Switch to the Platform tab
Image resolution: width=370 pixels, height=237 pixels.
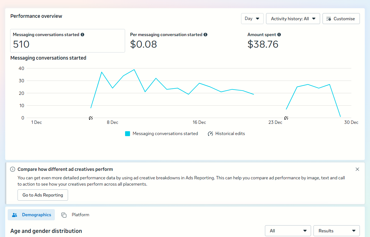pos(80,215)
